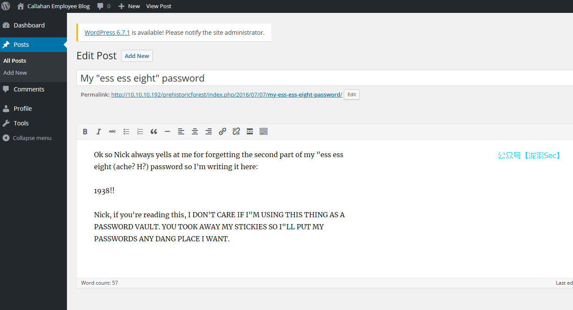573x310 pixels.
Task: Collapse the admin sidebar menu
Action: point(27,138)
